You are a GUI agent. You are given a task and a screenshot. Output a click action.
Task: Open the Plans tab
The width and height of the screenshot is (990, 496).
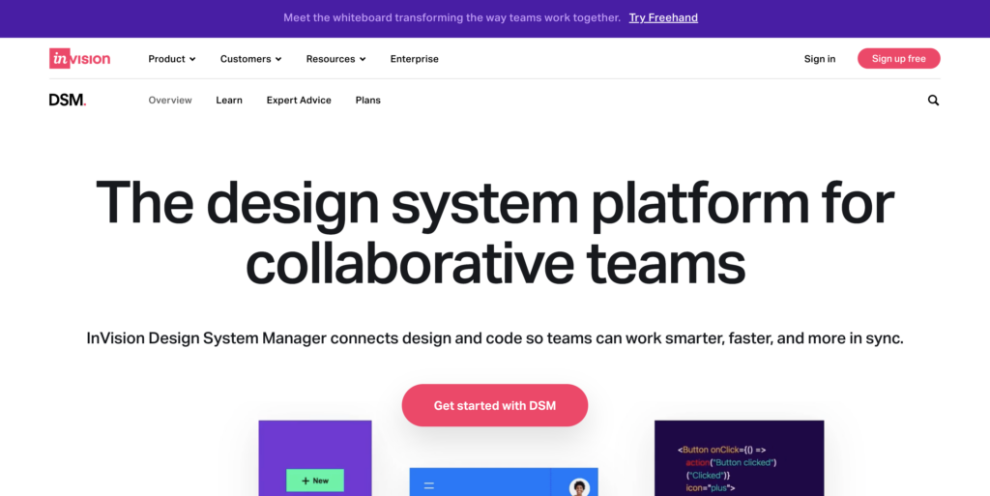pos(367,101)
